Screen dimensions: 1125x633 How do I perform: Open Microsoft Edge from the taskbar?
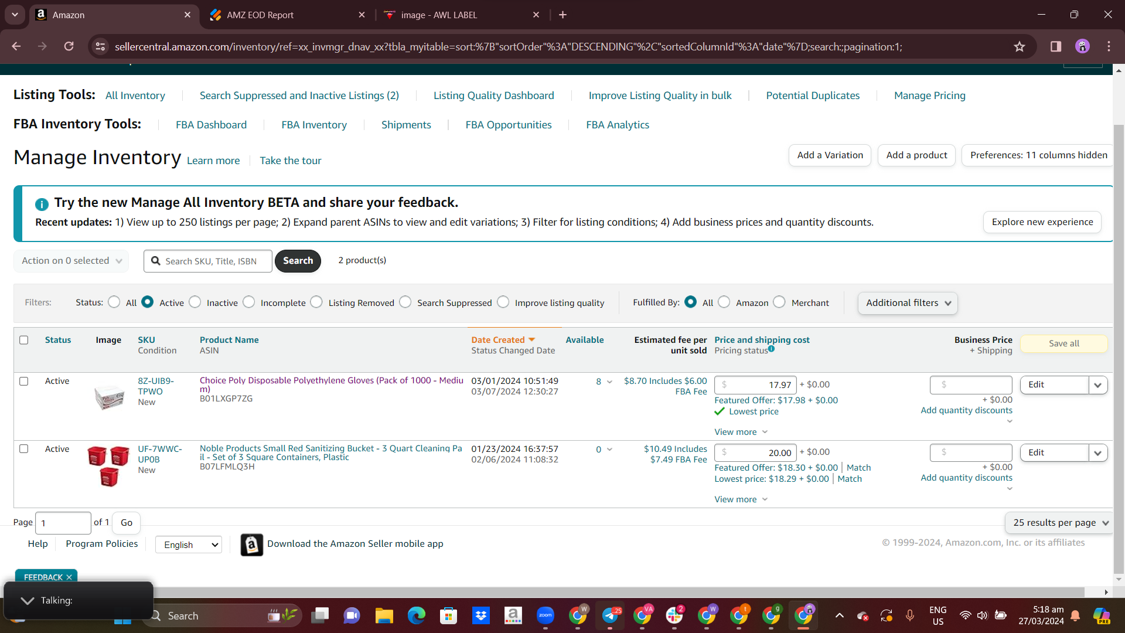pyautogui.click(x=417, y=615)
